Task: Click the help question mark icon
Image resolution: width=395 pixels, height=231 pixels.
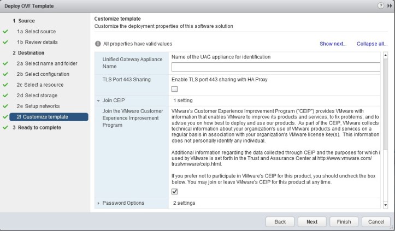Action: 380,6
